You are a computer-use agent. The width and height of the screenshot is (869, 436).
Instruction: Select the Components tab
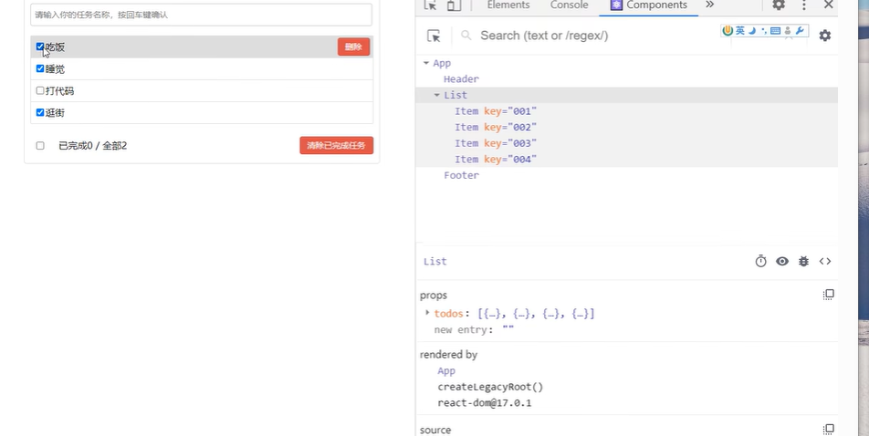click(648, 5)
